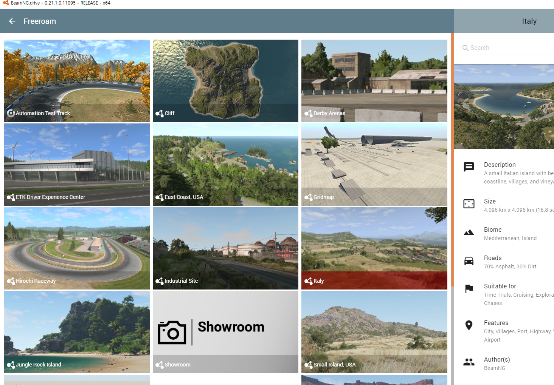Click inside the Search levels field
The width and height of the screenshot is (554, 385).
(x=507, y=48)
